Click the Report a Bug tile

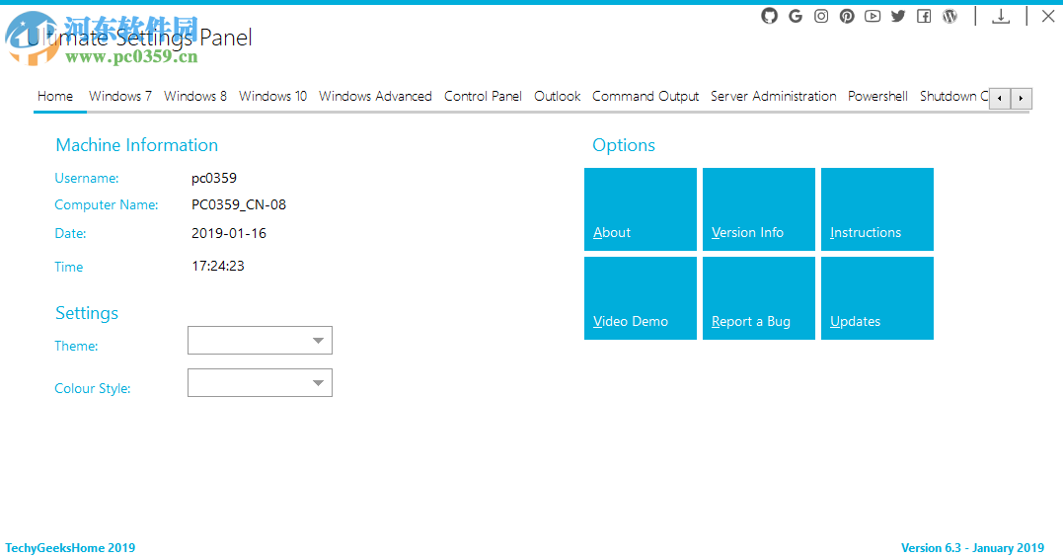point(759,298)
